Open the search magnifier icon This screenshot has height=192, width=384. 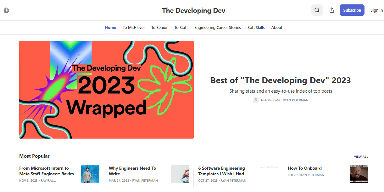pyautogui.click(x=317, y=10)
